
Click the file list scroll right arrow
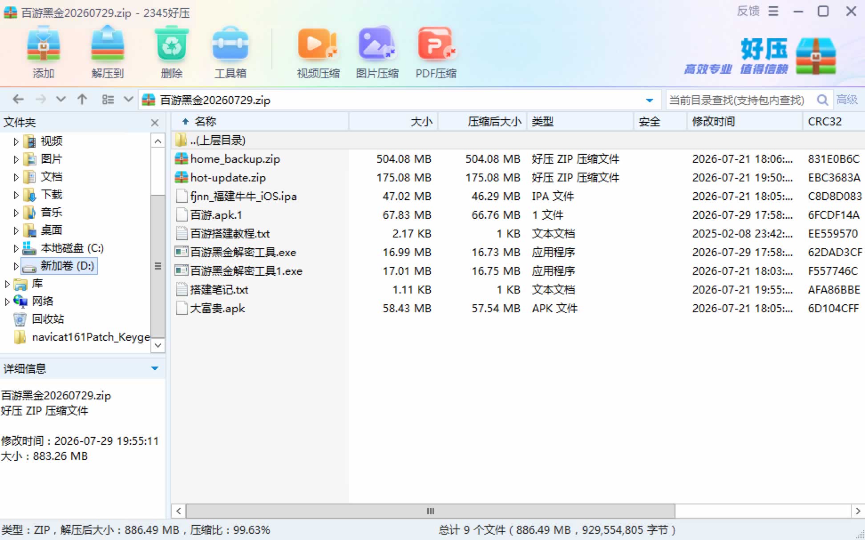click(858, 511)
